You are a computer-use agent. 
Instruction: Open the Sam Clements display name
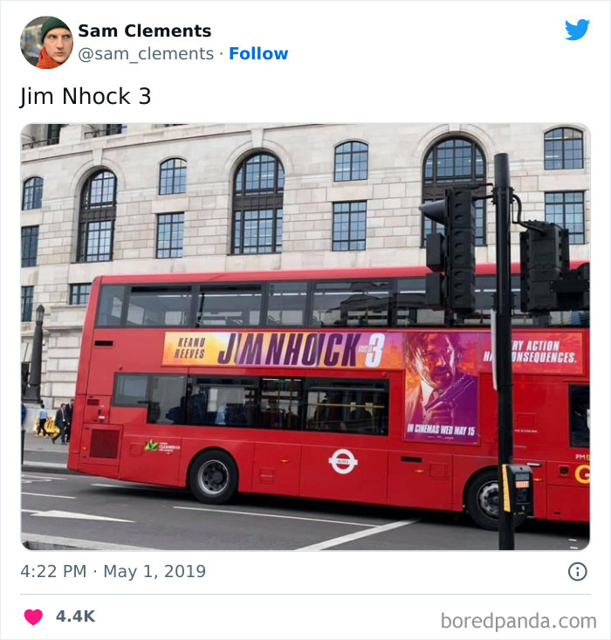[145, 31]
